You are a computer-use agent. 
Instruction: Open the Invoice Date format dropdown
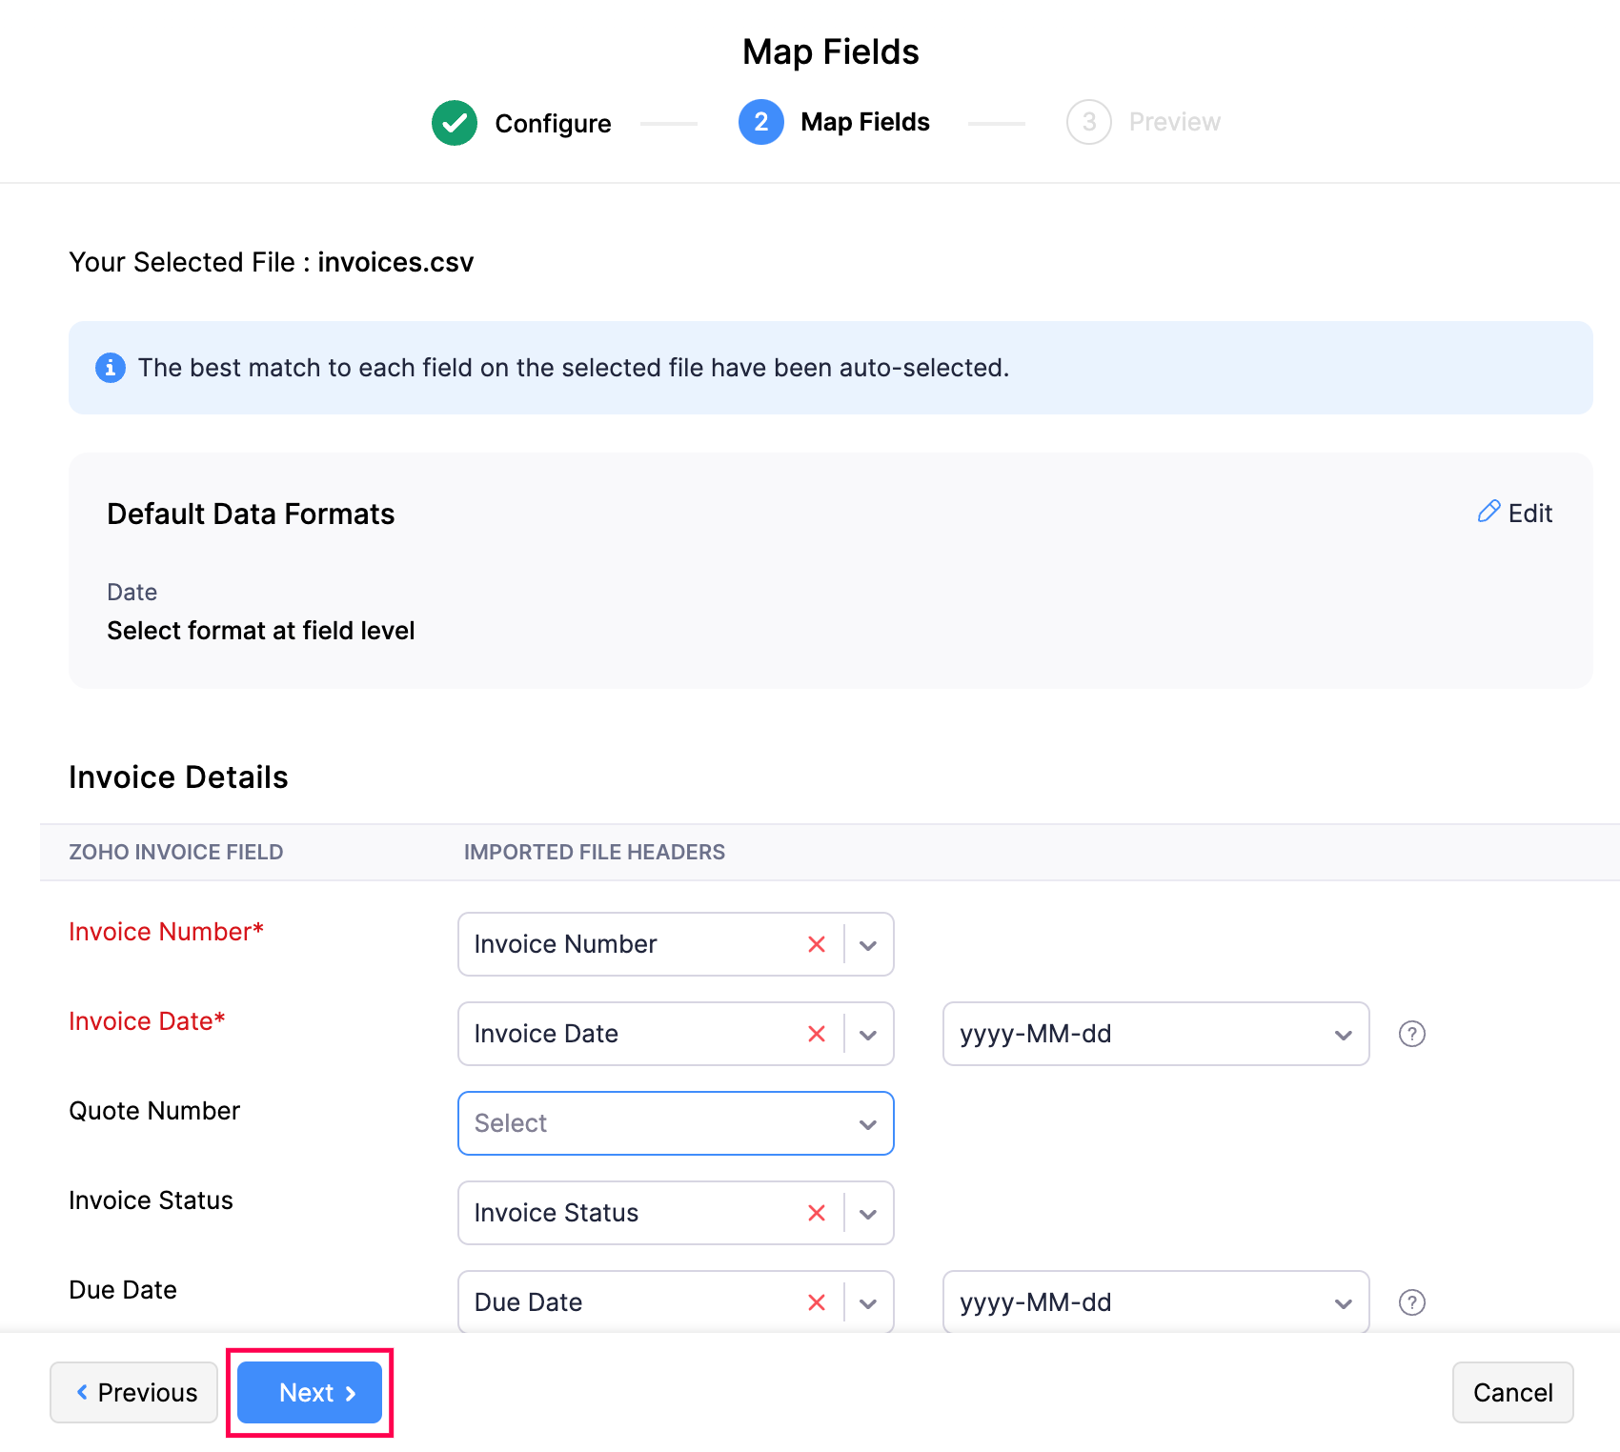point(1344,1034)
